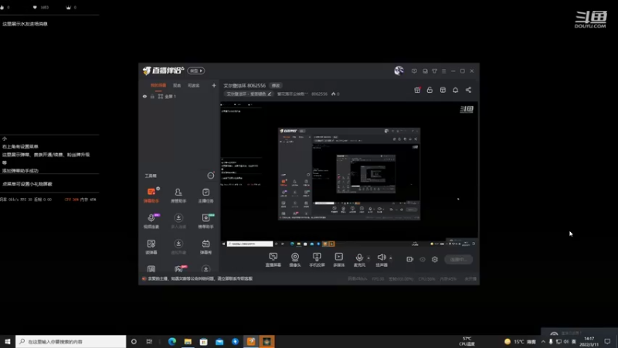Open the PK tool with the red badge
Image resolution: width=618 pixels, height=348 pixels.
coord(179,268)
